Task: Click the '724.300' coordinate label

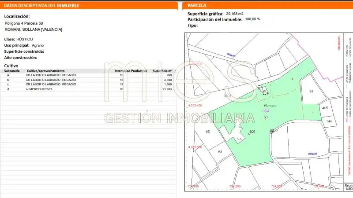Action: [277, 187]
